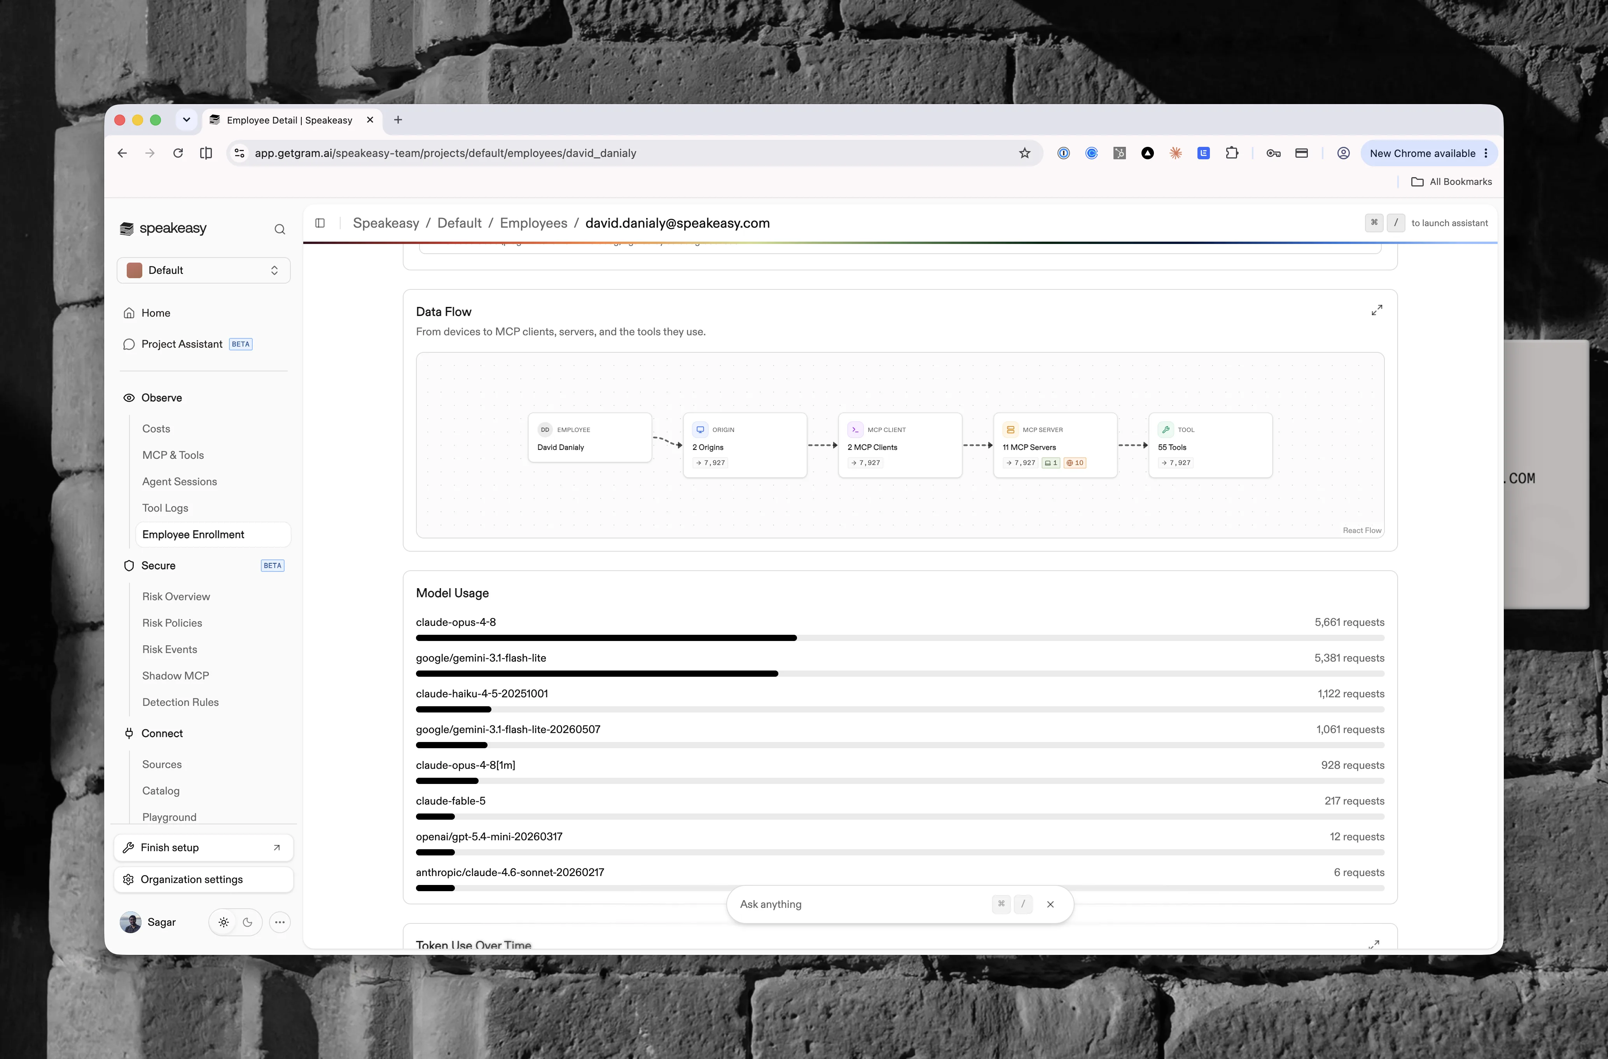Collapse the Secure sidebar section
The image size is (1608, 1059).
(x=203, y=565)
